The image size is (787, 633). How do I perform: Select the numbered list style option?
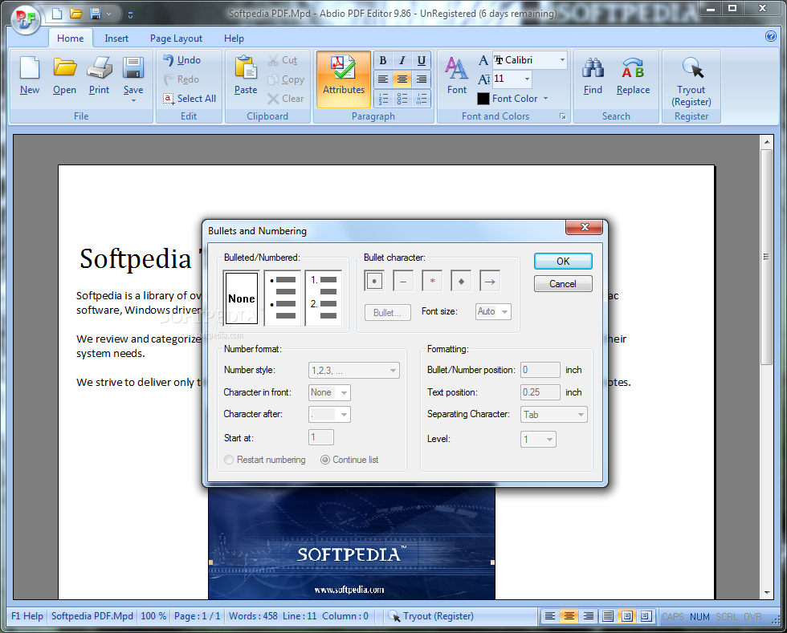tap(324, 298)
